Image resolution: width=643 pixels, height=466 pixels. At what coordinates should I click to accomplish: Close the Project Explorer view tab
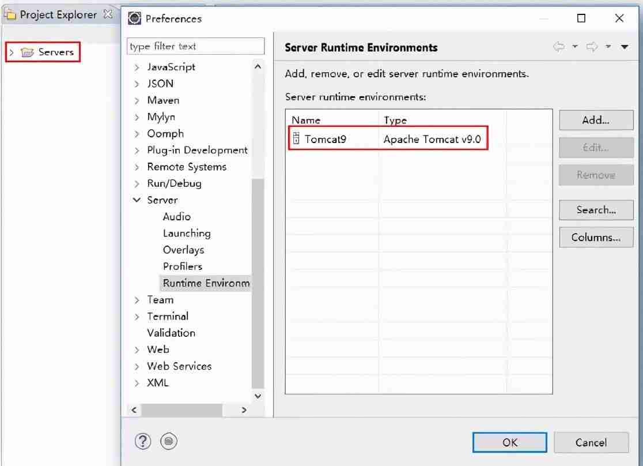click(108, 14)
